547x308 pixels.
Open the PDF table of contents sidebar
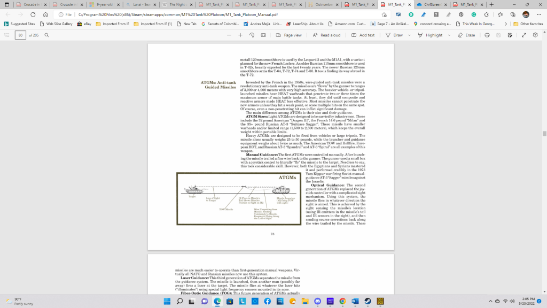point(6,35)
